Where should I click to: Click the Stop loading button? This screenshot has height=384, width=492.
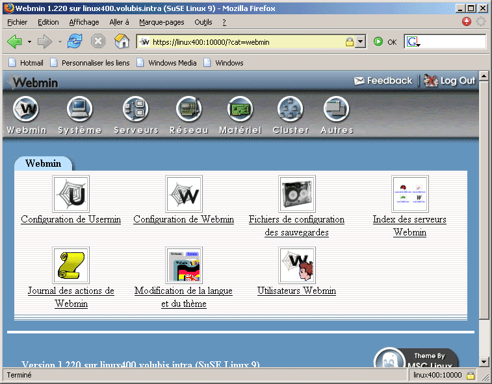(x=98, y=41)
